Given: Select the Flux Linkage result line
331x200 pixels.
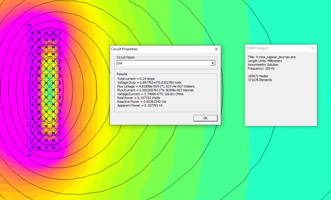Looking at the screenshot, I should point(156,86).
